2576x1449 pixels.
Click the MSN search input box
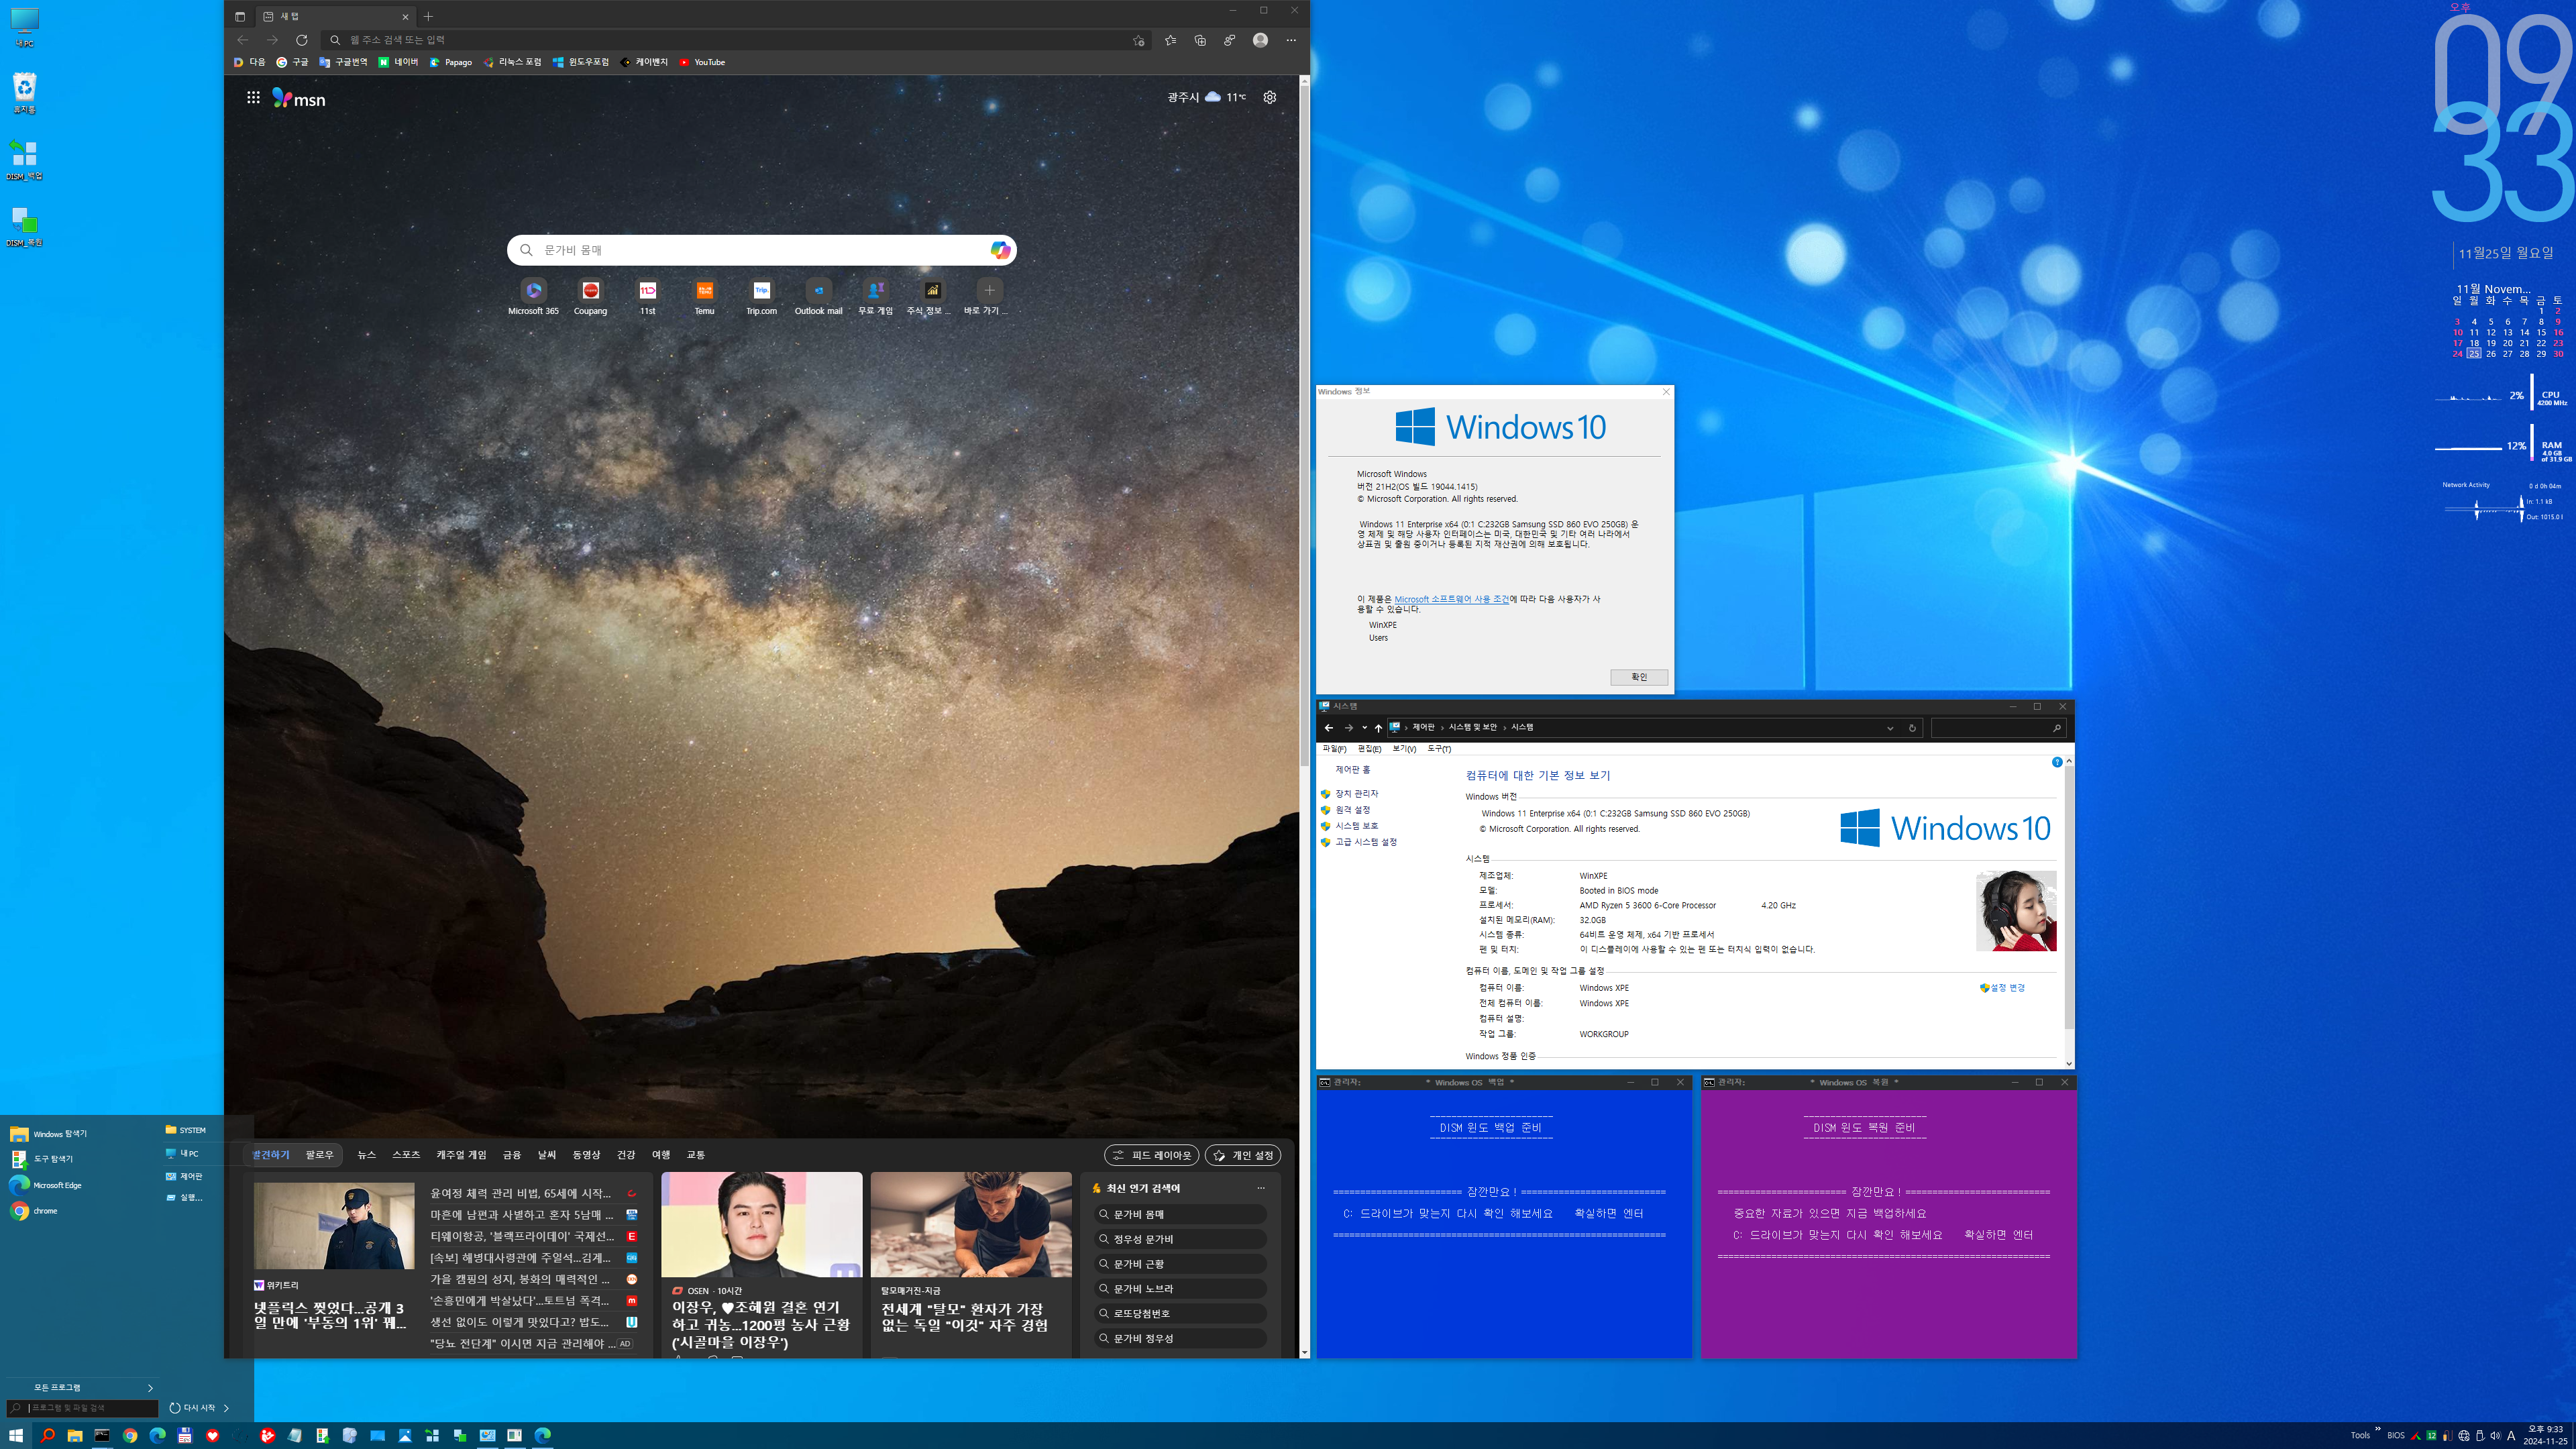(x=761, y=250)
